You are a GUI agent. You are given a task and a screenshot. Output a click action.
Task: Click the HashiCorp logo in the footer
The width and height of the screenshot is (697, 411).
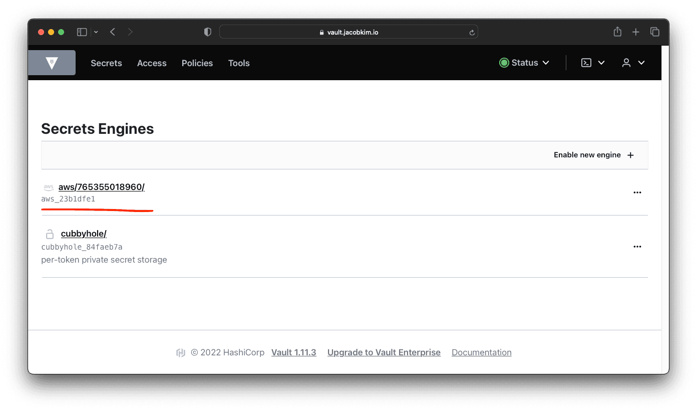click(x=181, y=352)
